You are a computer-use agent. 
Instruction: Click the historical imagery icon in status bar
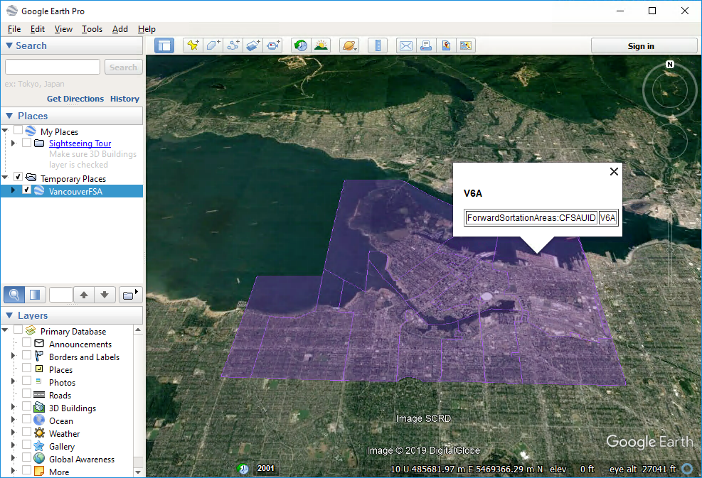point(243,469)
